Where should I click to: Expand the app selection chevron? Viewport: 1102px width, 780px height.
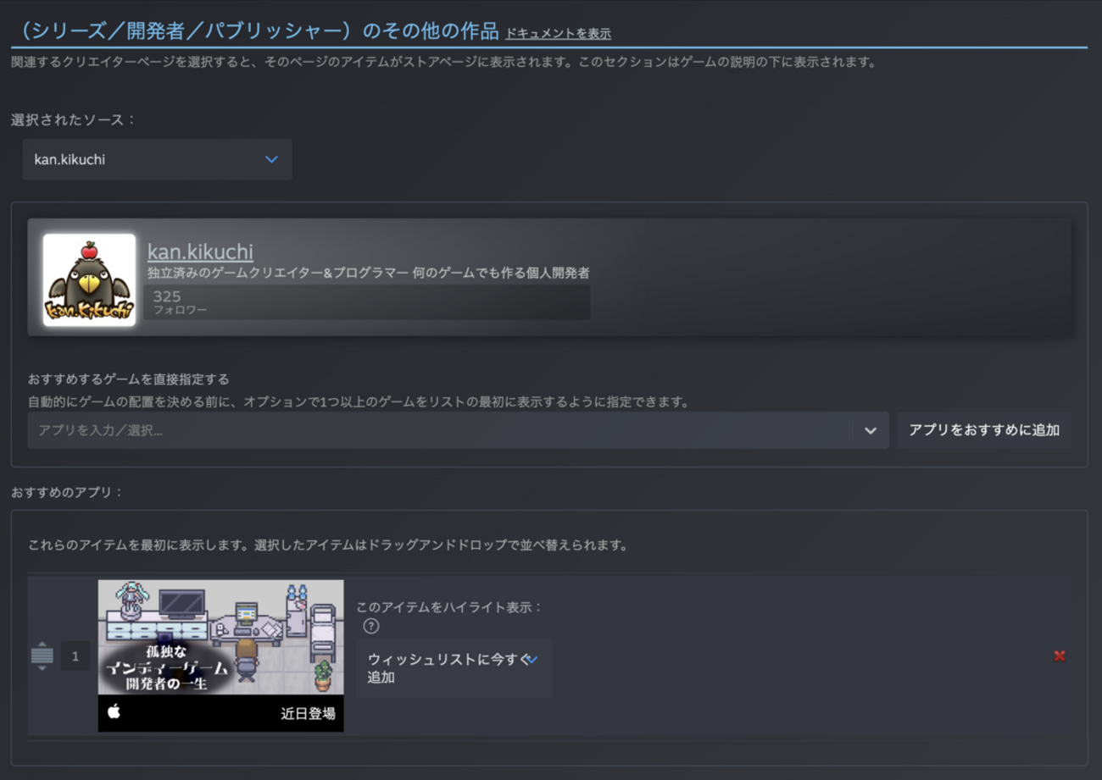click(871, 430)
